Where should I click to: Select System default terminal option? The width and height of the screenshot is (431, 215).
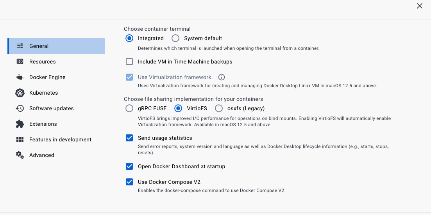pyautogui.click(x=175, y=38)
